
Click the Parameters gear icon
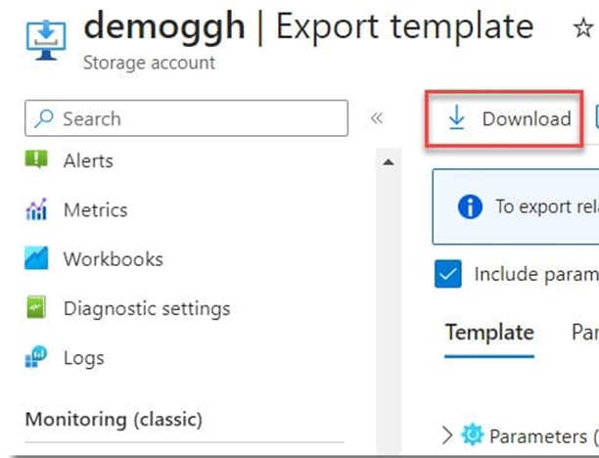click(473, 435)
